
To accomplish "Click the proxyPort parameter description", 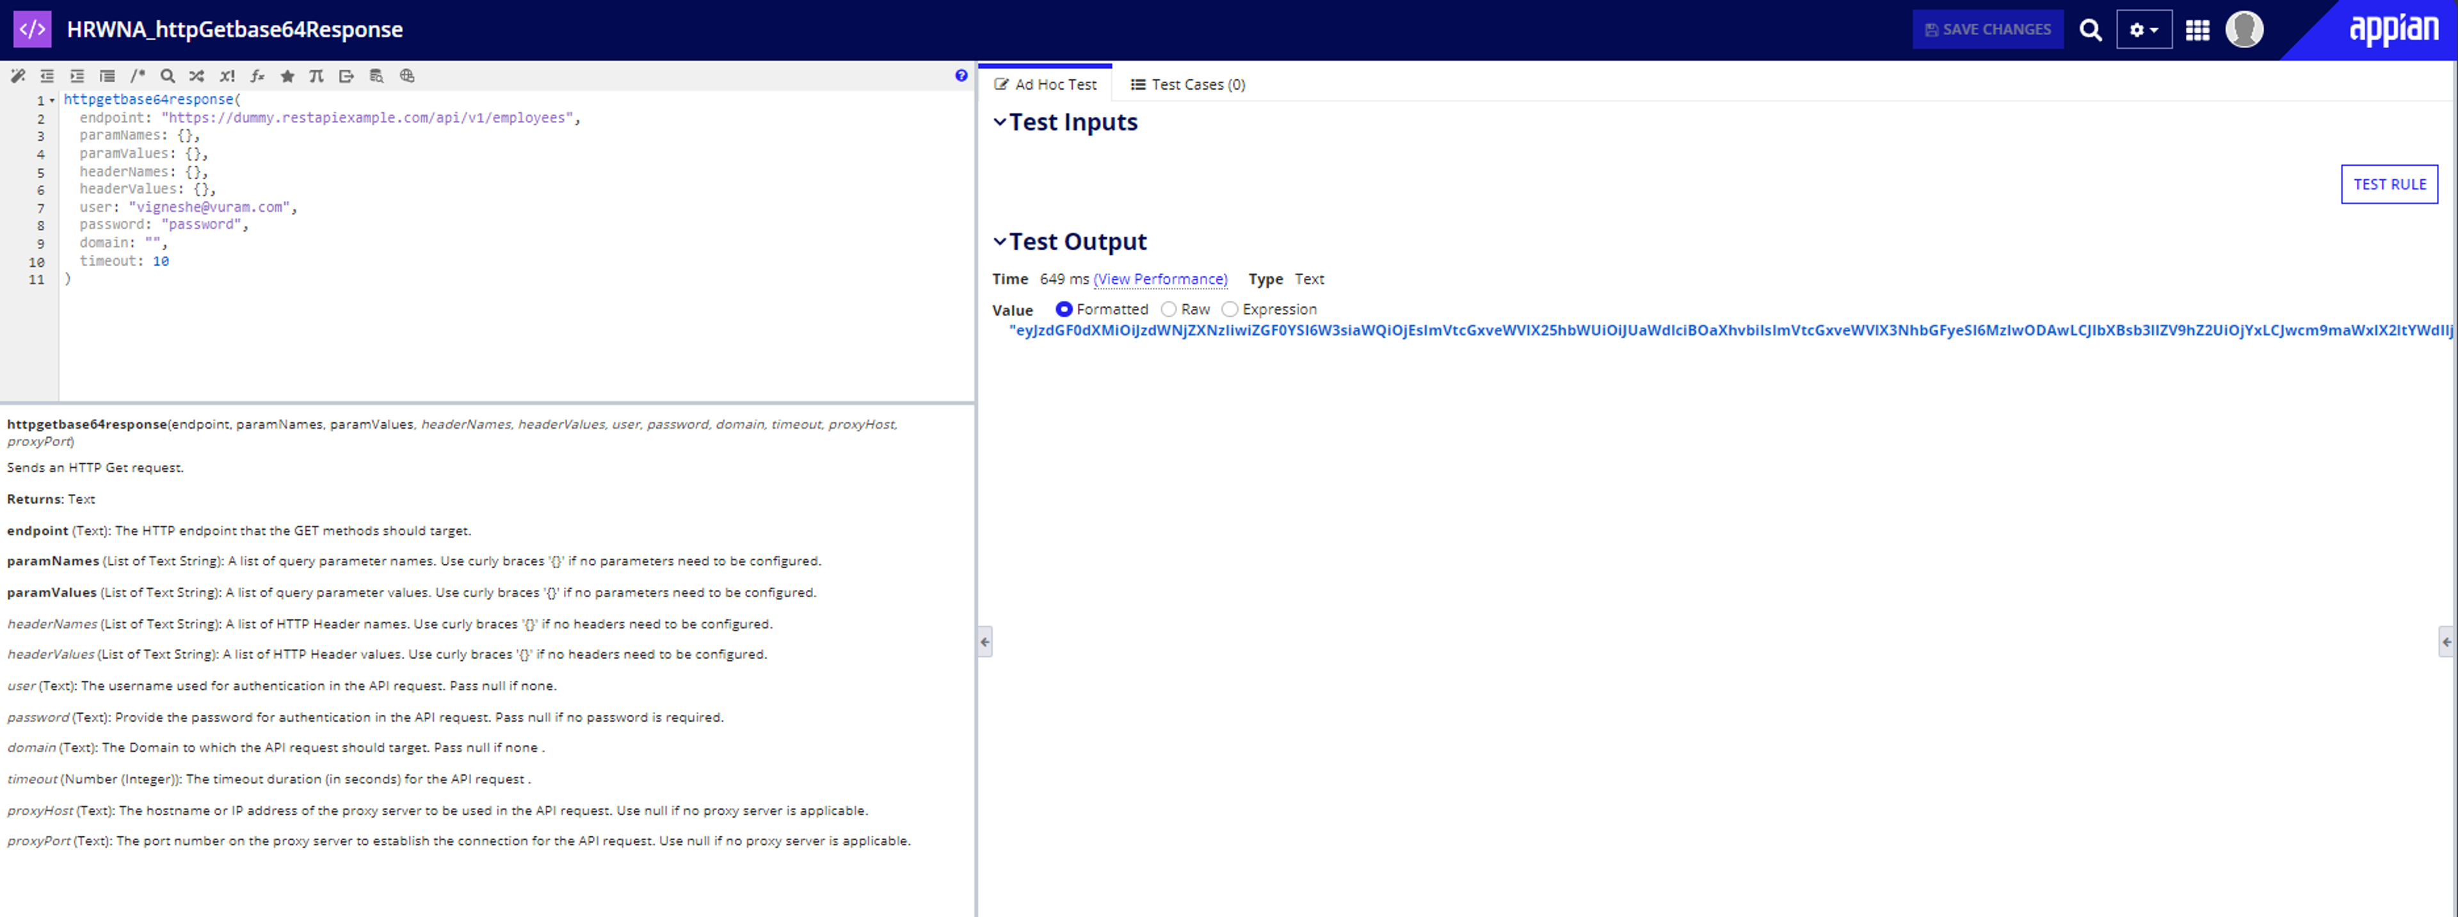I will 459,841.
